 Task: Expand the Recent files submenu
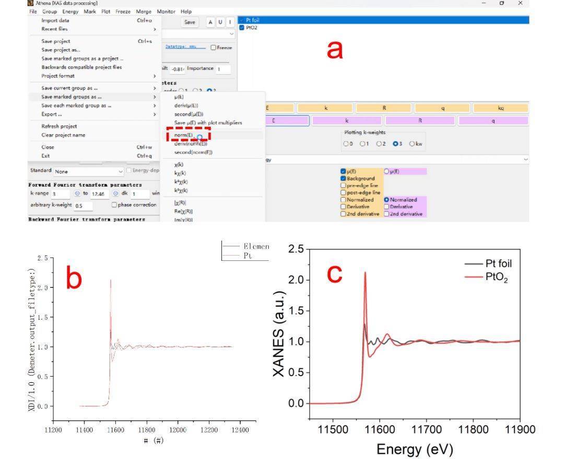coord(93,29)
